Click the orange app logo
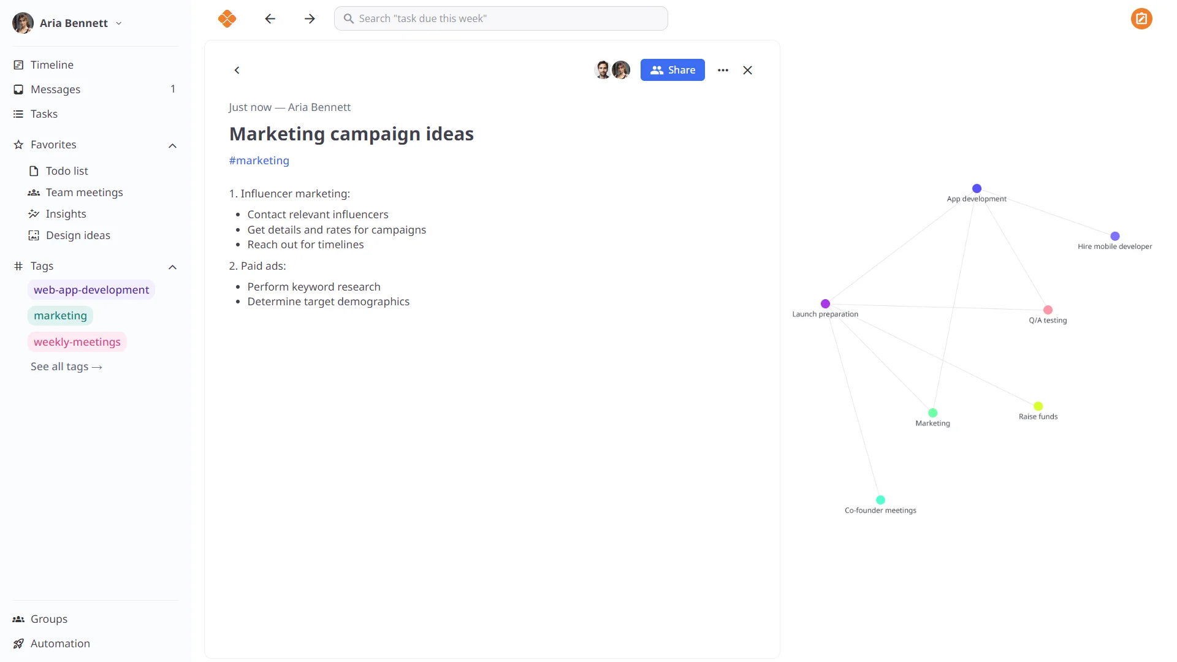This screenshot has width=1177, height=662. tap(227, 18)
